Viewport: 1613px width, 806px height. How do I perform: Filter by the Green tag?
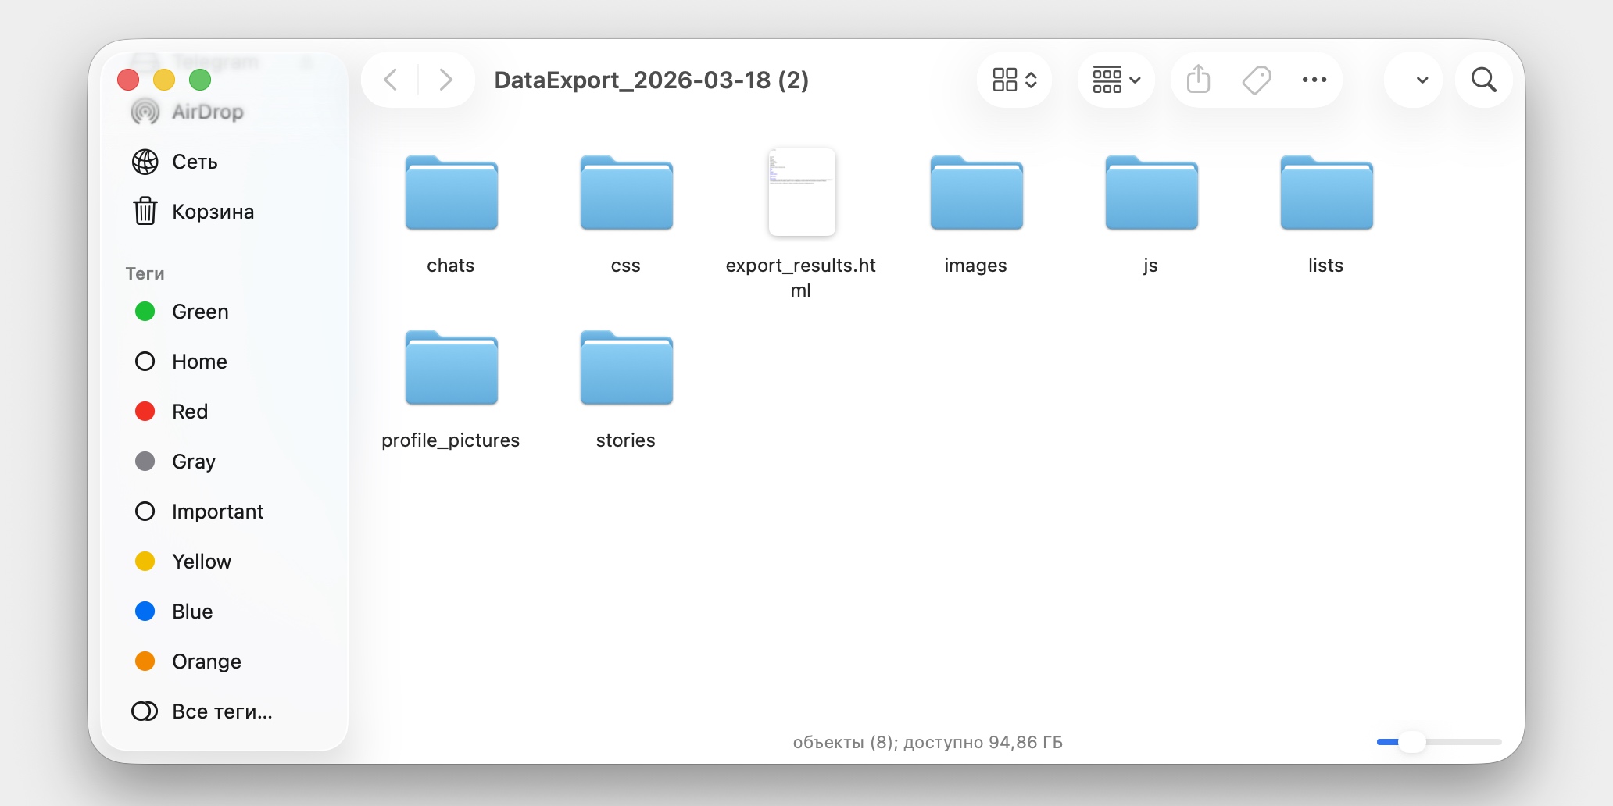point(200,312)
